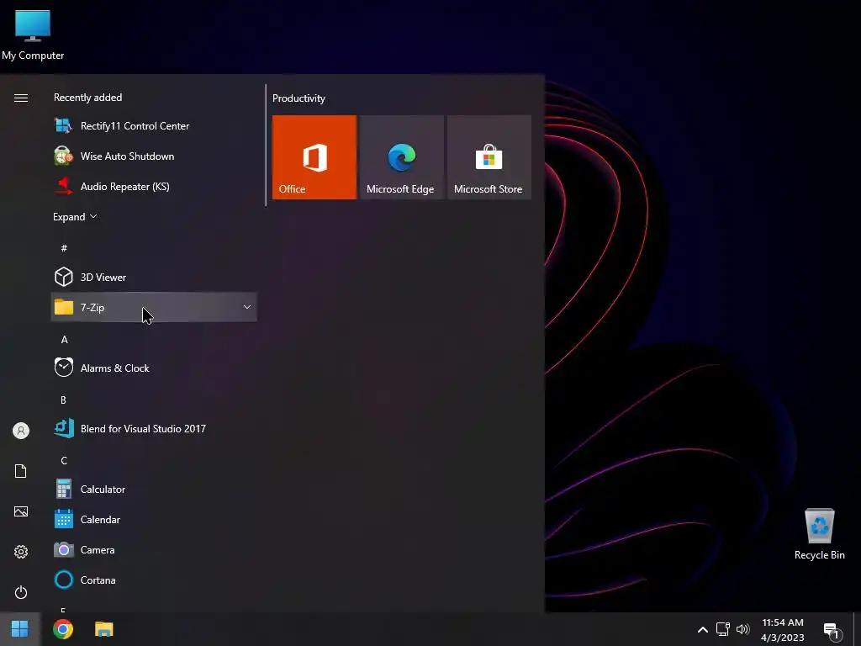Click the 7-Zip folder icon
The image size is (861, 646).
tap(64, 307)
